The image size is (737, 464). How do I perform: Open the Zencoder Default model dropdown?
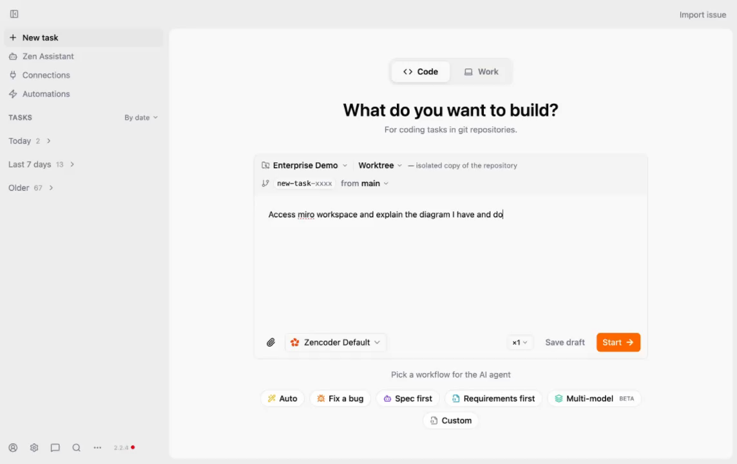(336, 342)
